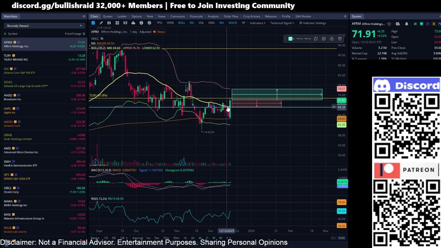Activate the drawing pencil tool
The height and width of the screenshot is (248, 441).
click(x=101, y=23)
